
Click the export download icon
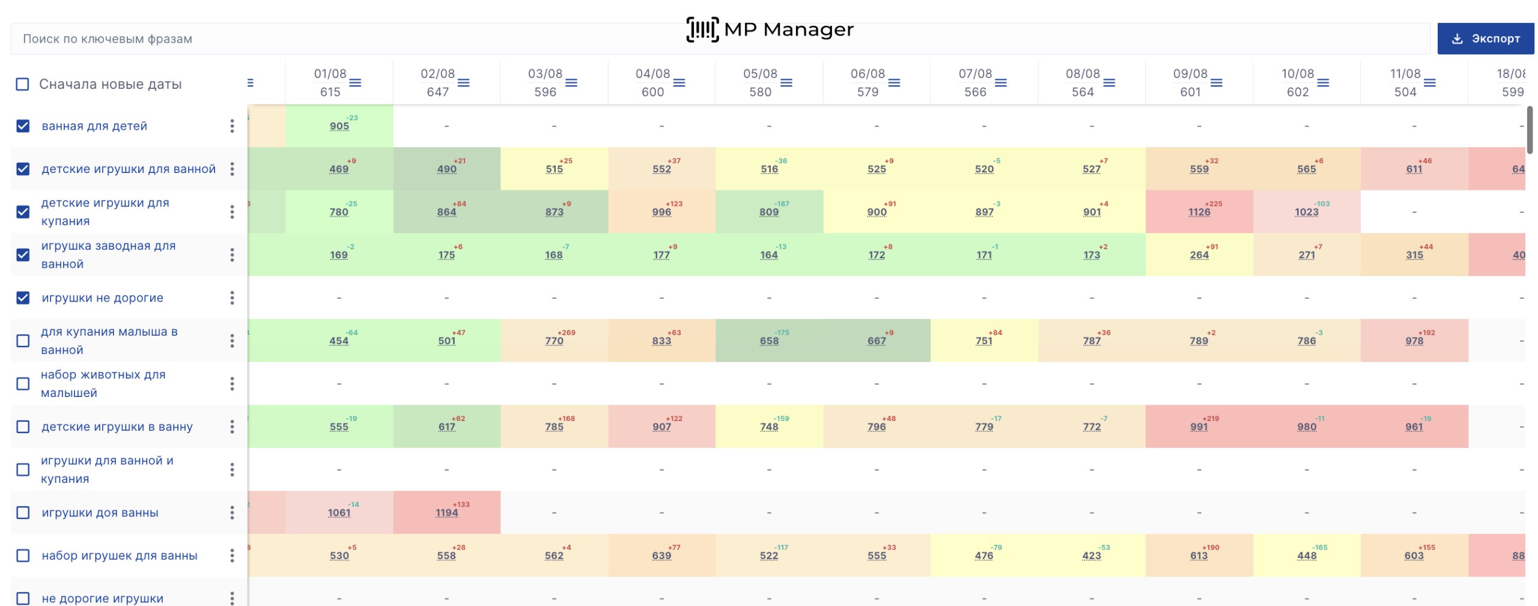pos(1456,39)
